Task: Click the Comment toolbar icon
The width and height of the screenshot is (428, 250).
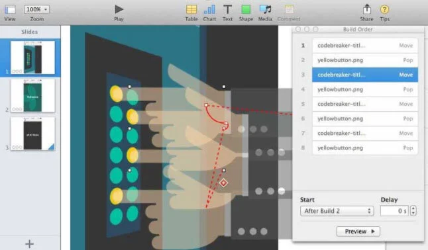Action: pos(289,9)
